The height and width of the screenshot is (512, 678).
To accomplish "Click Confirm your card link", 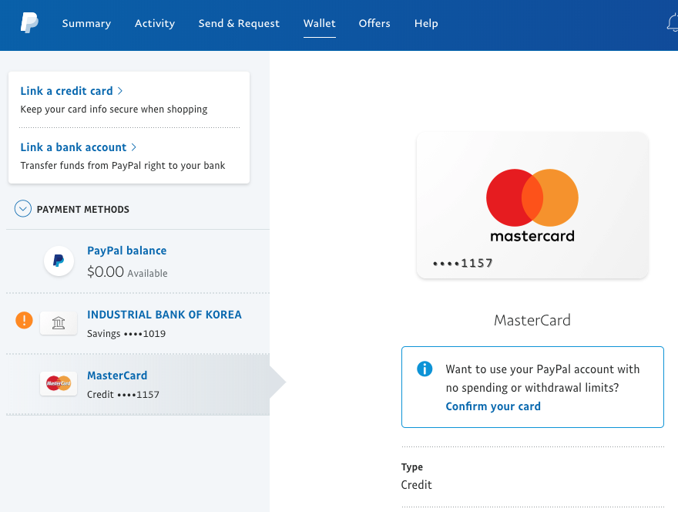I will [493, 406].
